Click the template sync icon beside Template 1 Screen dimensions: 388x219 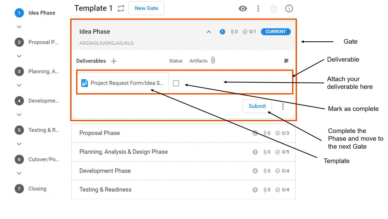[x=121, y=8]
